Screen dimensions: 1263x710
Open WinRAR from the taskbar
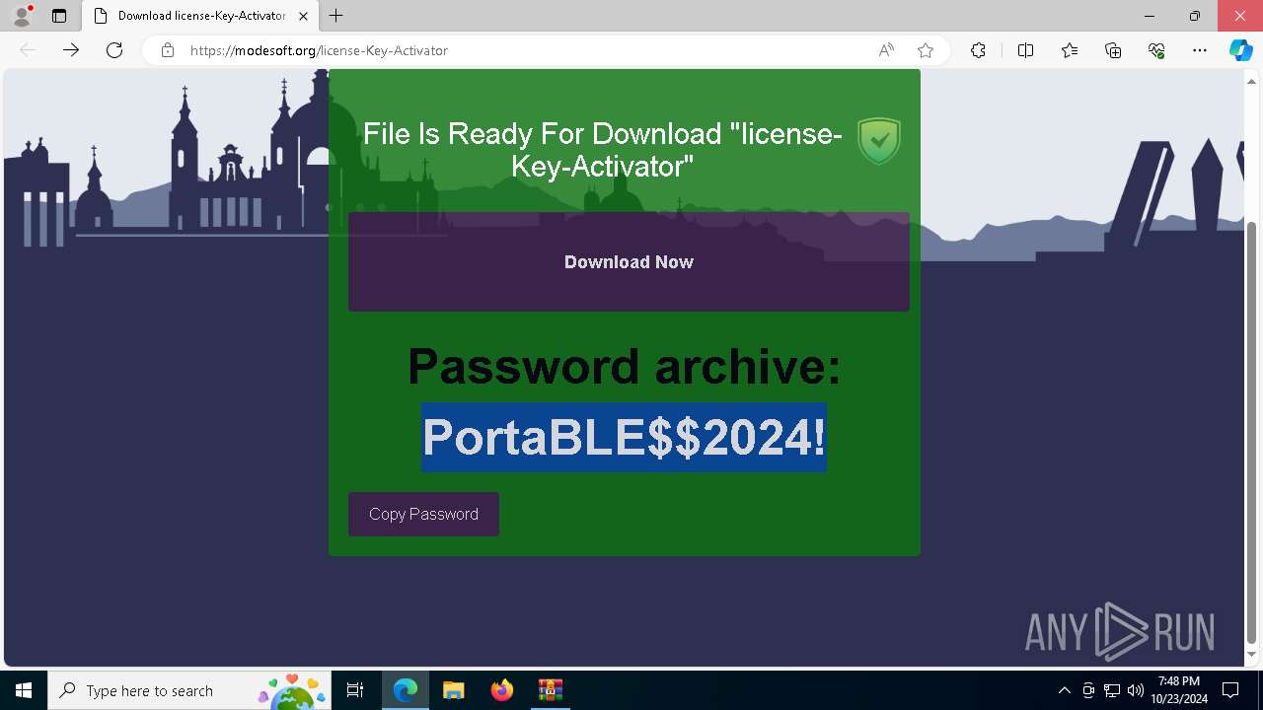tap(550, 690)
